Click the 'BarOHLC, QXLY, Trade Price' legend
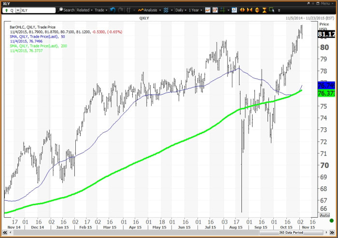This screenshot has width=338, height=238. (x=32, y=27)
